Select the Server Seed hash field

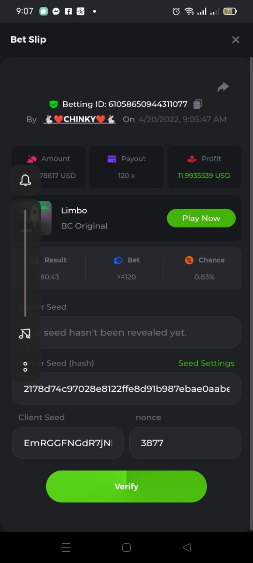pyautogui.click(x=126, y=388)
